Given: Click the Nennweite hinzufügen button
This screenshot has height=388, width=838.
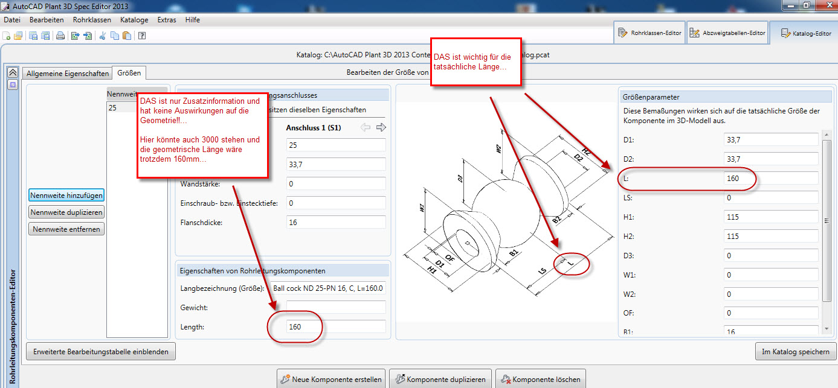Looking at the screenshot, I should tap(66, 195).
